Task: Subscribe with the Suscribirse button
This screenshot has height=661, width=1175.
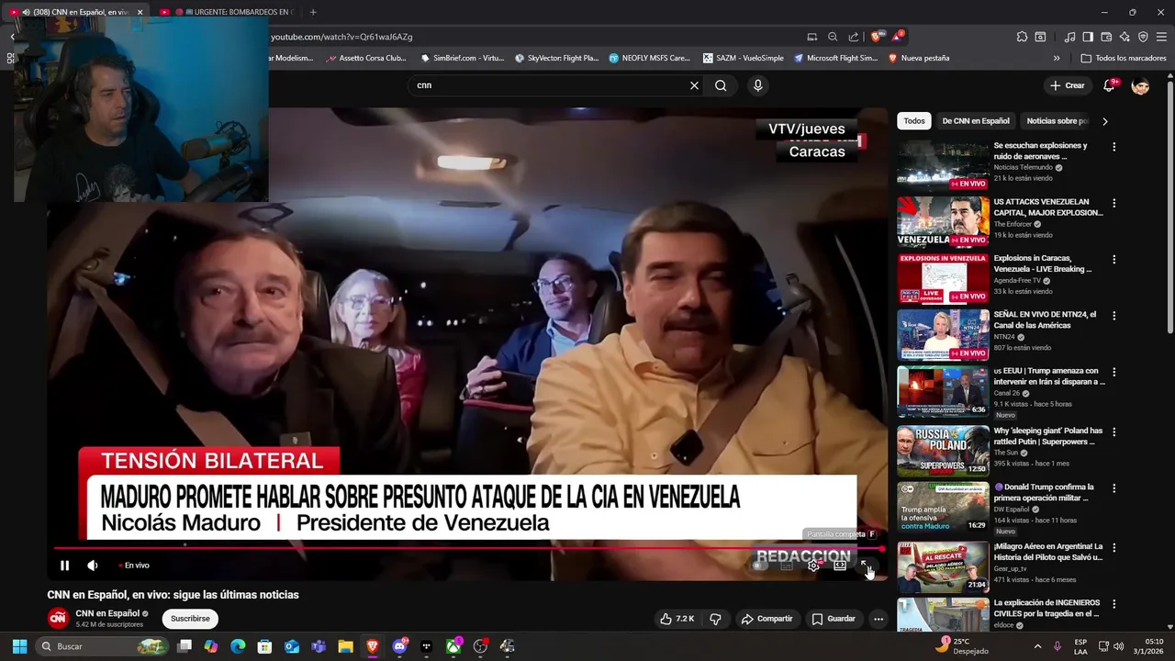Action: [x=190, y=619]
